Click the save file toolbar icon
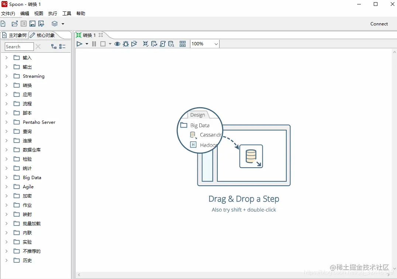Viewport: 397px width, 279px height. pos(32,24)
